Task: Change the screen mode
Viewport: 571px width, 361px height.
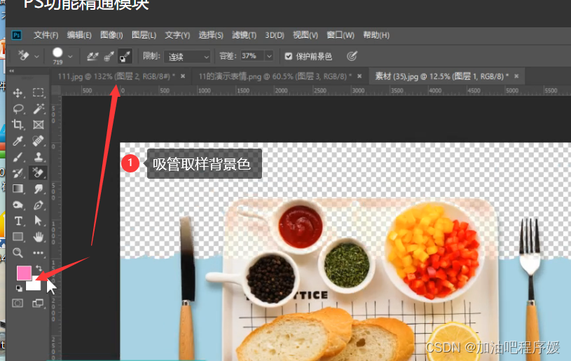Action: pyautogui.click(x=38, y=303)
